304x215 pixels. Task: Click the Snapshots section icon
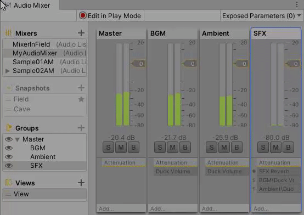[9, 88]
